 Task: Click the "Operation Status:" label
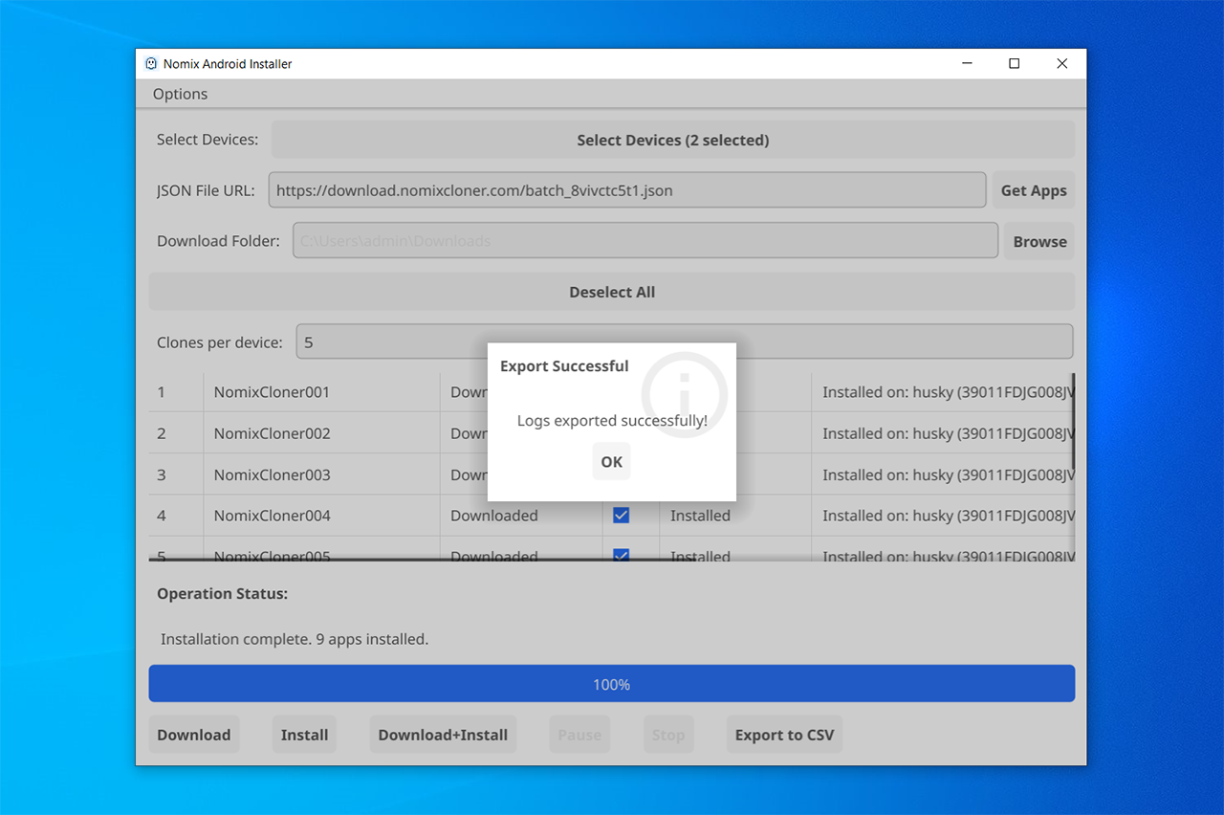[x=222, y=593]
